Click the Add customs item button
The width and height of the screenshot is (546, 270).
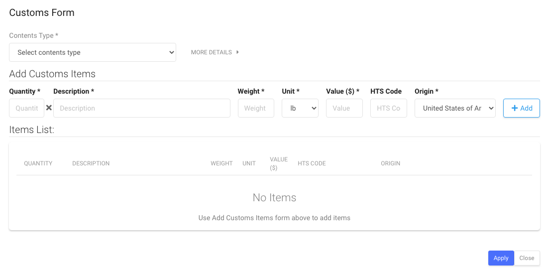[x=521, y=108]
